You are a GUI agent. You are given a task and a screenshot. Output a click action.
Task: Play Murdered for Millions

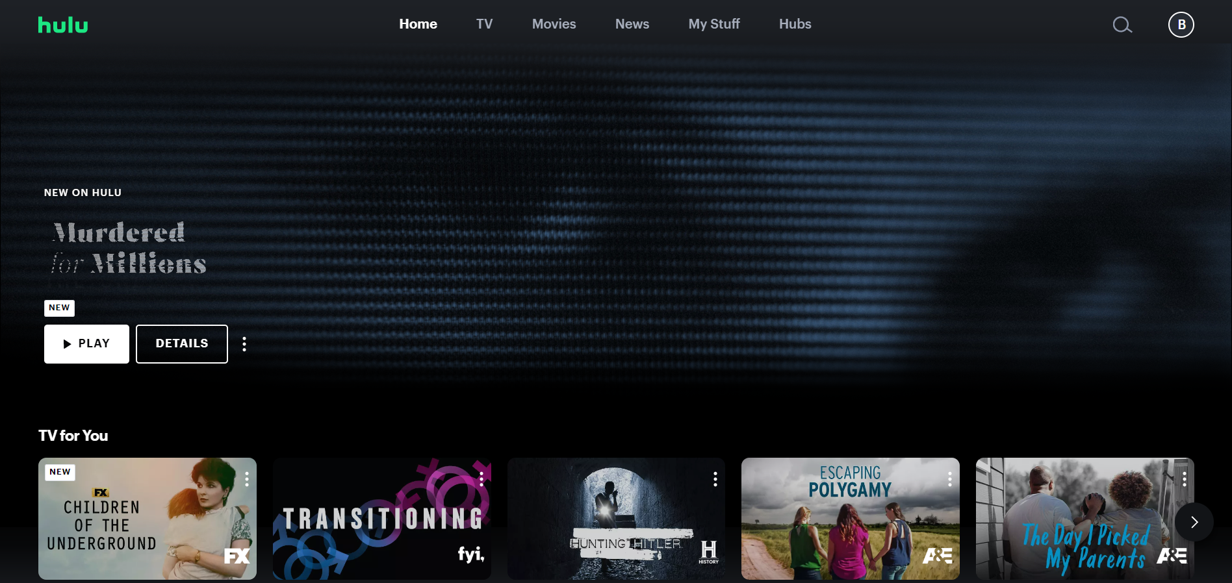[x=86, y=344]
